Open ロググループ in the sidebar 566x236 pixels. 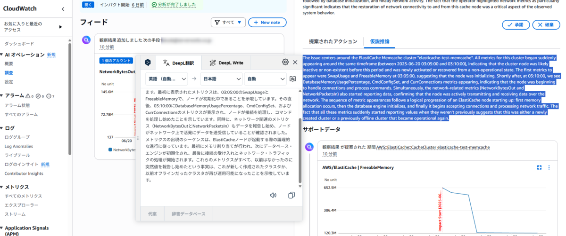point(17,137)
